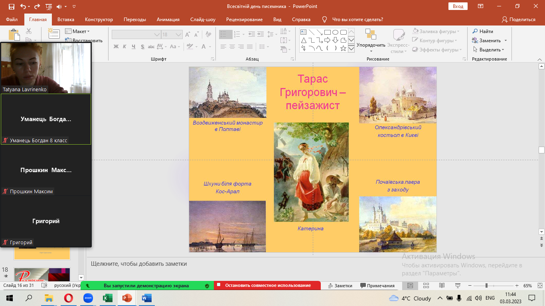Align text left in paragraph group
This screenshot has height=306, width=545.
[223, 47]
